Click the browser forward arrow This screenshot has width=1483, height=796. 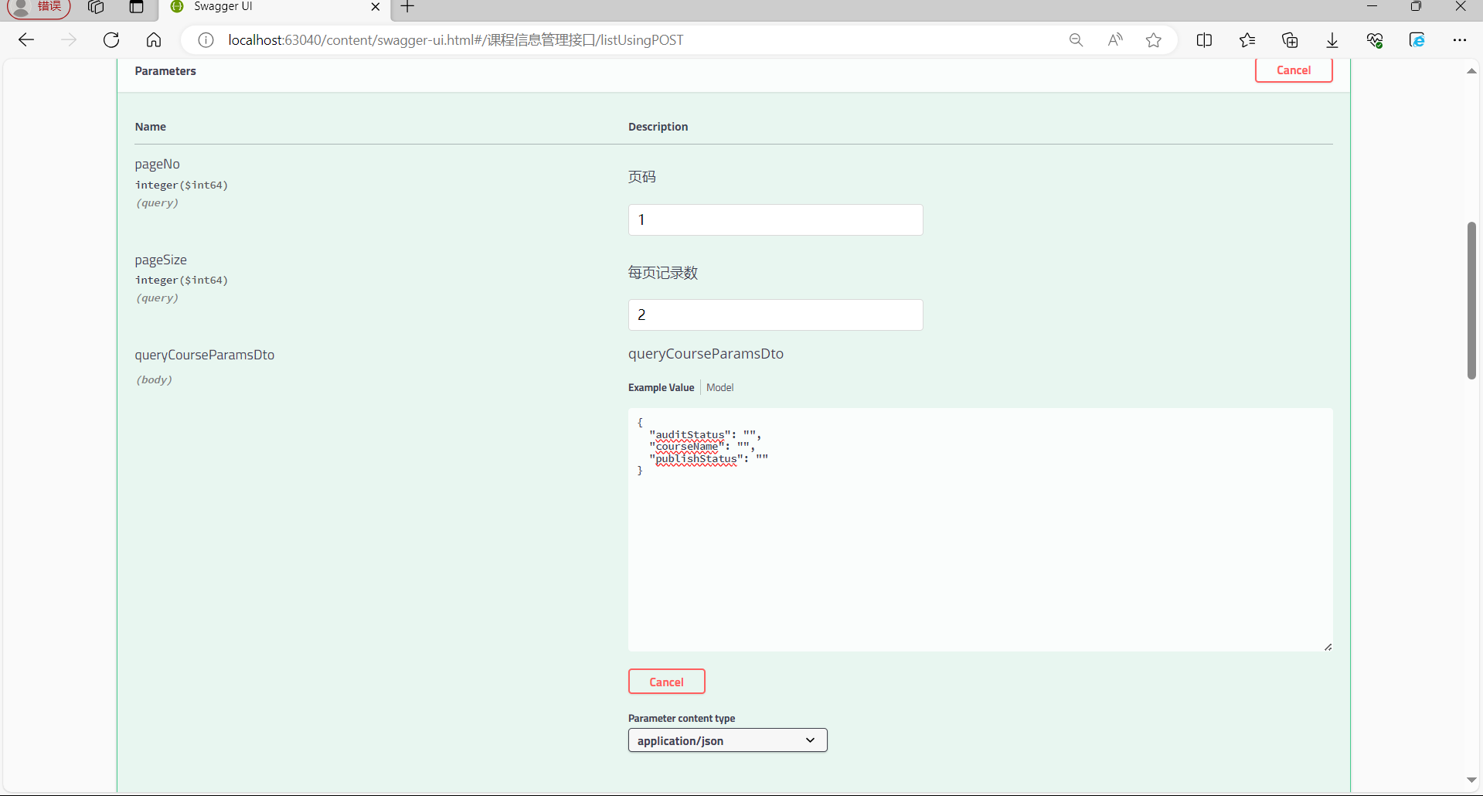(x=69, y=40)
